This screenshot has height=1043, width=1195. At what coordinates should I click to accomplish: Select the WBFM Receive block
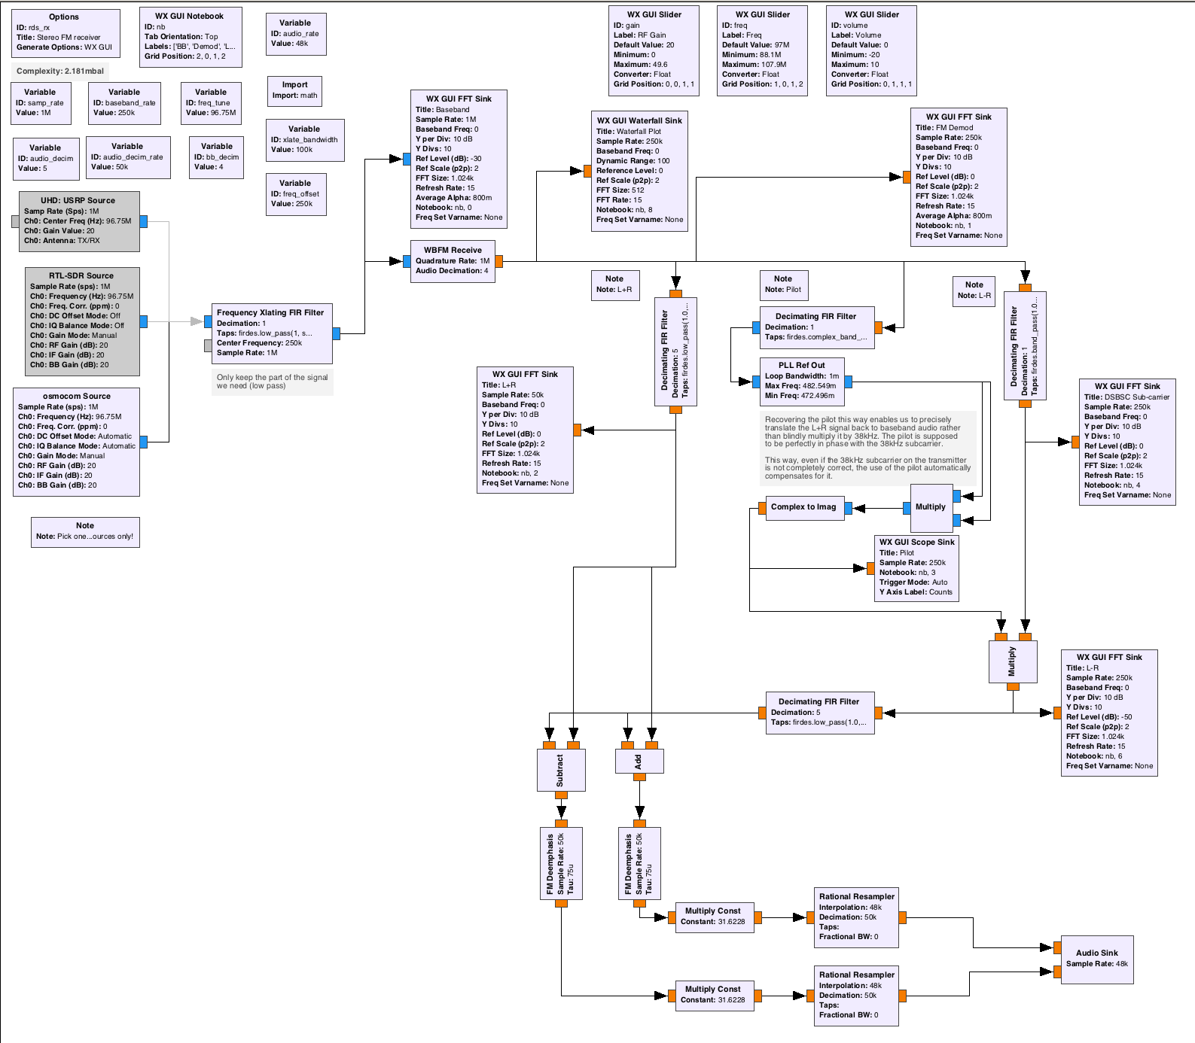click(x=453, y=261)
